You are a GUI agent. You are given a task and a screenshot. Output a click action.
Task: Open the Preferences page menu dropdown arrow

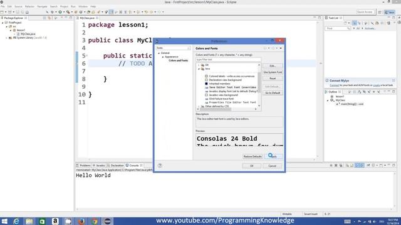coord(281,48)
